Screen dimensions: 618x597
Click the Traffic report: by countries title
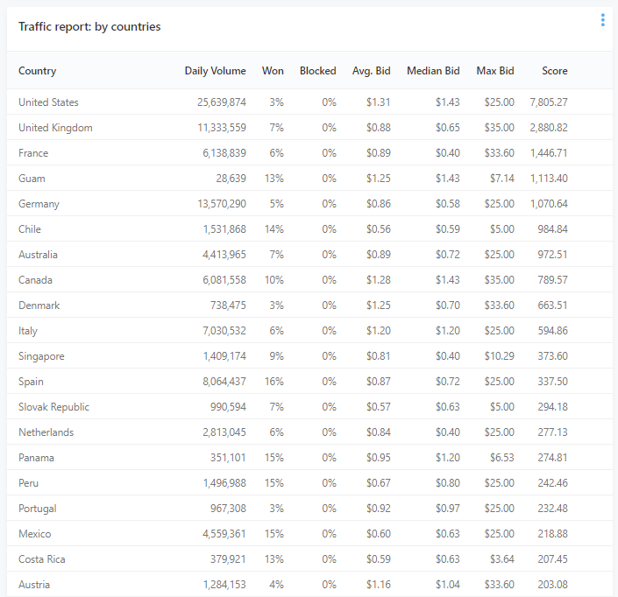click(x=89, y=27)
